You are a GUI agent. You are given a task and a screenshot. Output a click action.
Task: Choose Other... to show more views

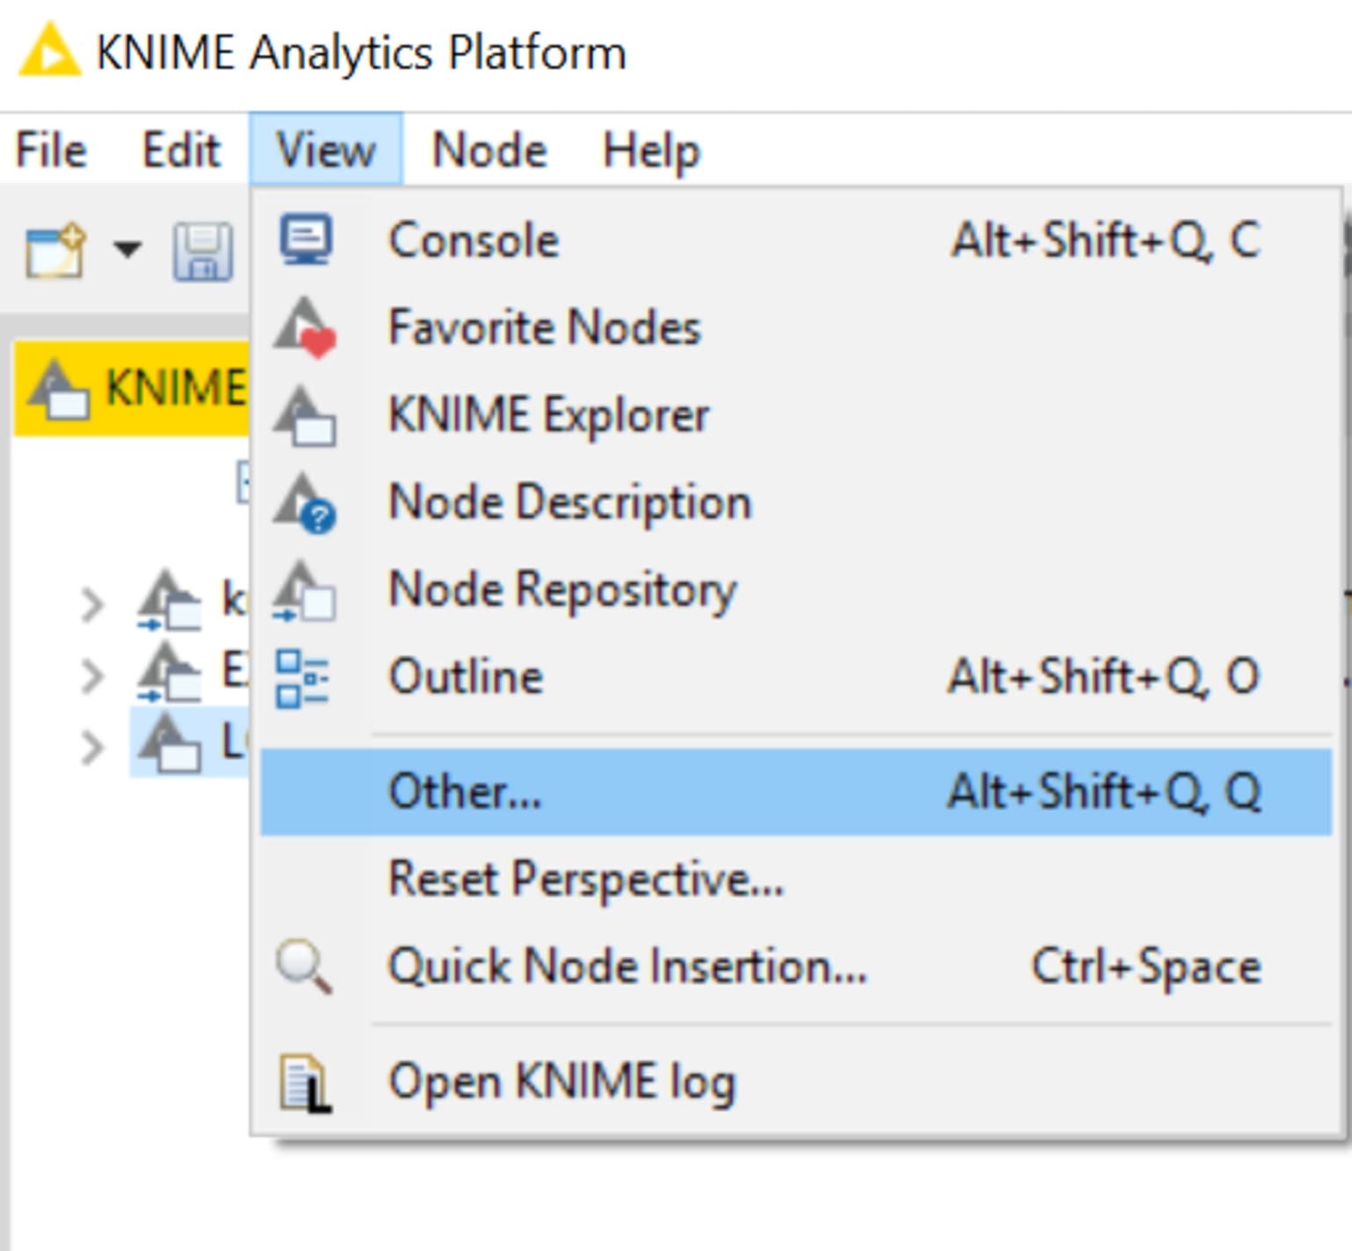pos(796,792)
